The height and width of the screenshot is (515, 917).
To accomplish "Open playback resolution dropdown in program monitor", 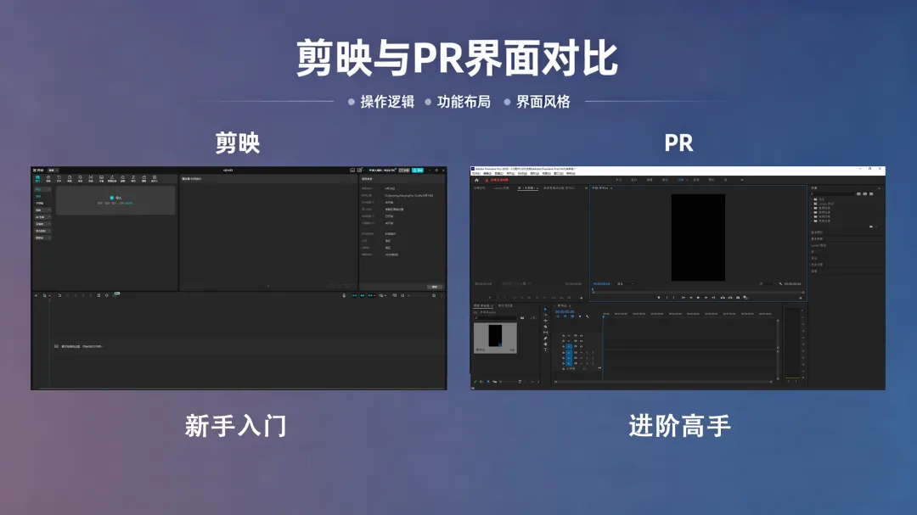I will tap(768, 283).
